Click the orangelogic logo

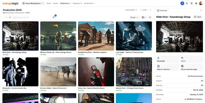10,4
